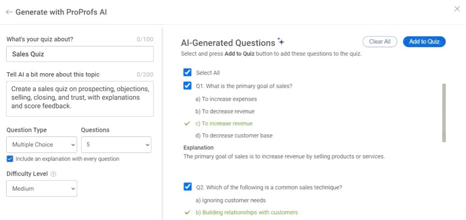
Task: Click the green checkmark beside To increase revenue
Action: 187,123
